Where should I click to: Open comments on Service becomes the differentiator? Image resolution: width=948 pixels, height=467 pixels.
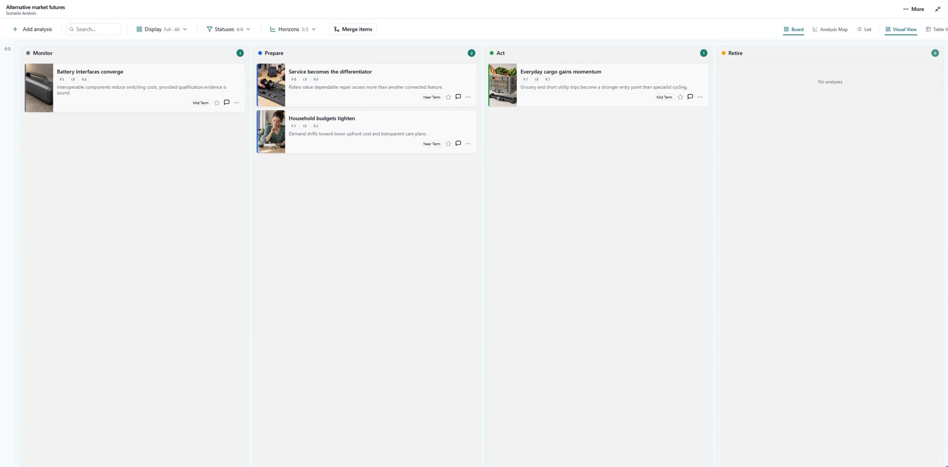[458, 97]
